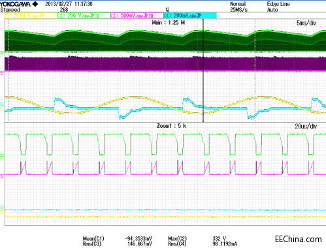Screen dimensions: 326x248
Task: Click the 'Stopped' acquisition status text
Action: point(10,10)
